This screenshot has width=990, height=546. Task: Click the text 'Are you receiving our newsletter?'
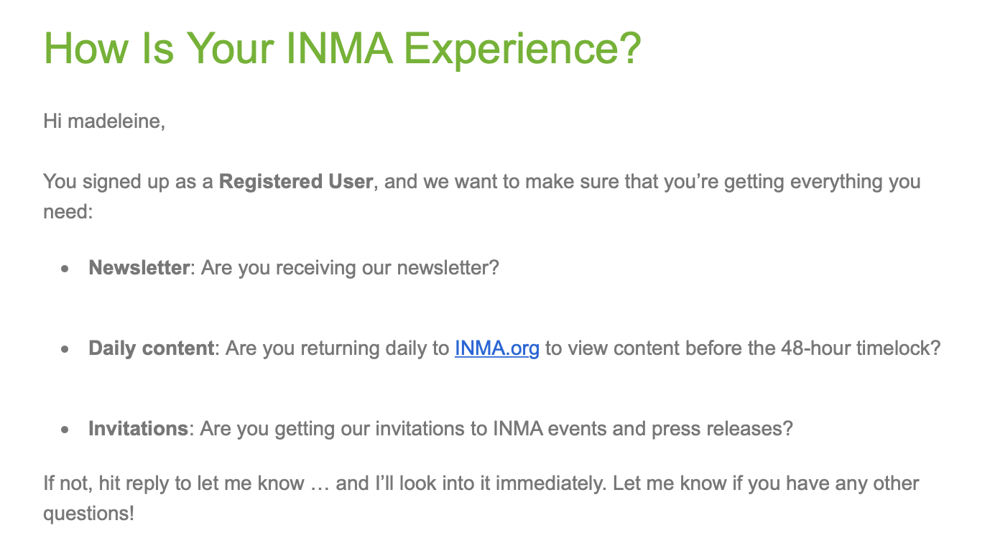click(x=350, y=268)
